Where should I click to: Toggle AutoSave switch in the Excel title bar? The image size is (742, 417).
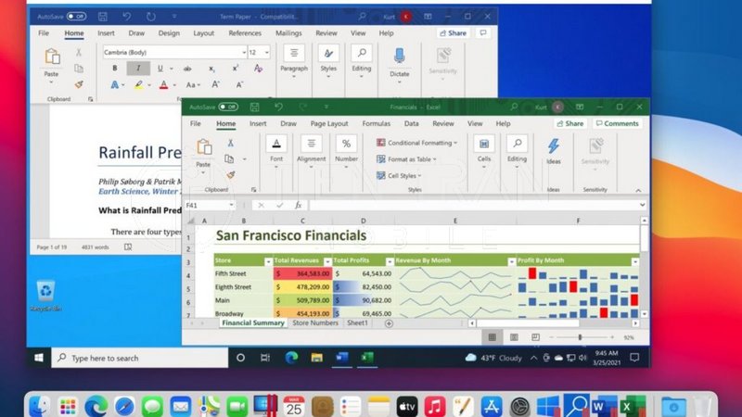pyautogui.click(x=227, y=107)
